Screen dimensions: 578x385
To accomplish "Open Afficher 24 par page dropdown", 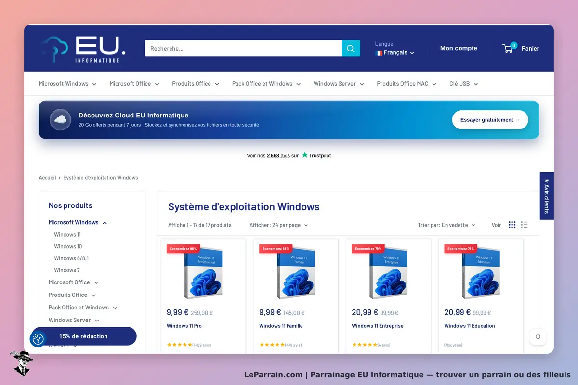I will click(278, 225).
